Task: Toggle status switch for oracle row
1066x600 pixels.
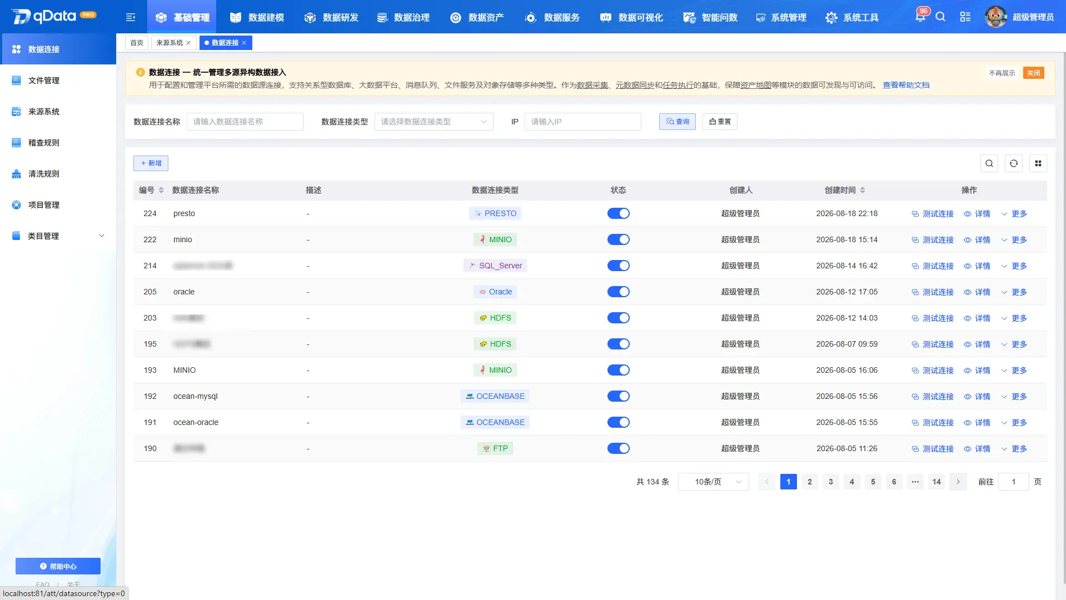Action: (619, 292)
